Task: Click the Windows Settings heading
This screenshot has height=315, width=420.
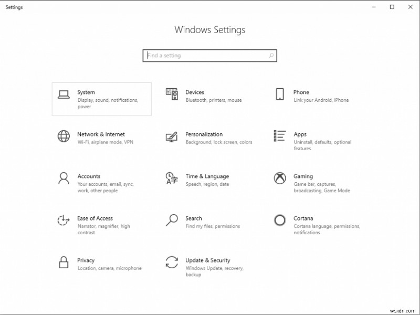Action: click(210, 30)
